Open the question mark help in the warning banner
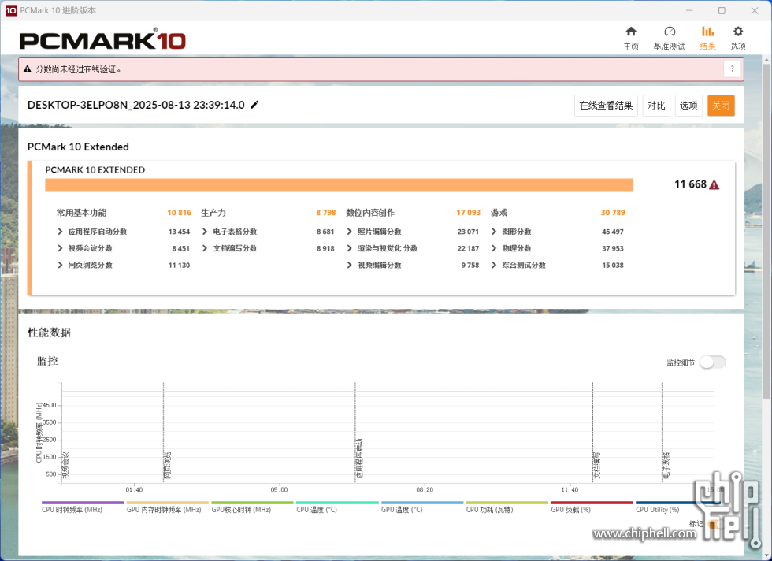772x561 pixels. coord(732,69)
